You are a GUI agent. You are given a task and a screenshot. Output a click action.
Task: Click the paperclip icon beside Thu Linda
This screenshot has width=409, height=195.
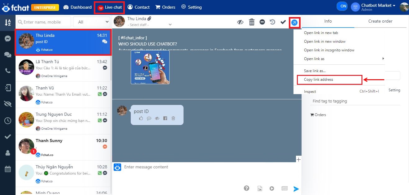click(x=149, y=19)
